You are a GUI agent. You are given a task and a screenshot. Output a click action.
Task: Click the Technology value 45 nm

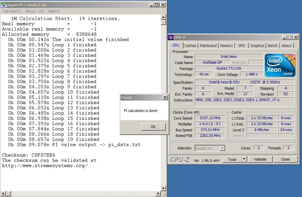[x=204, y=74]
